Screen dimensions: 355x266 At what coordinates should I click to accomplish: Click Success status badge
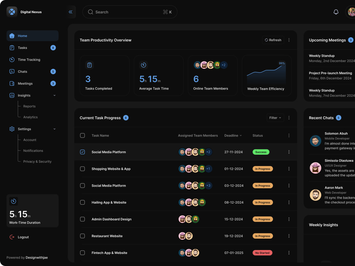pyautogui.click(x=261, y=152)
